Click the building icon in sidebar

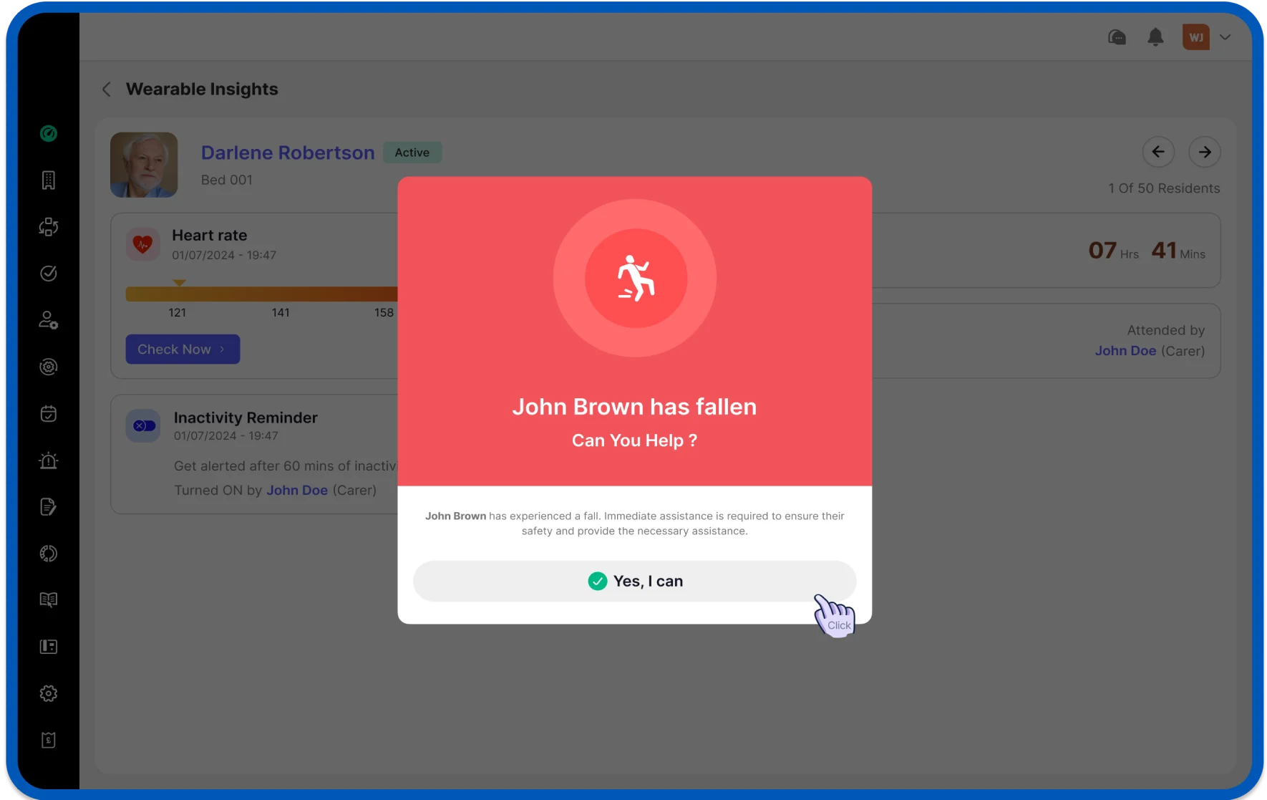point(49,180)
